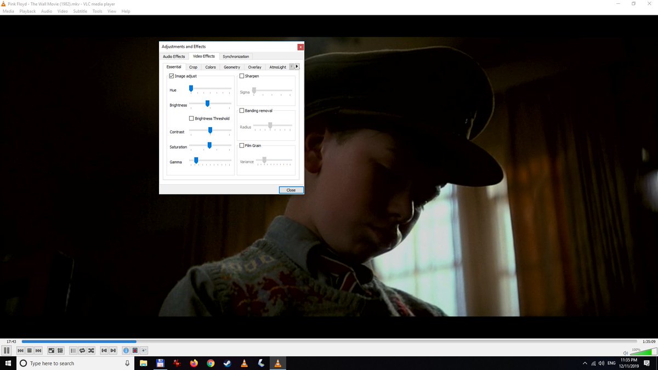The height and width of the screenshot is (370, 658).
Task: Click the active VLC taskbar icon
Action: (278, 363)
